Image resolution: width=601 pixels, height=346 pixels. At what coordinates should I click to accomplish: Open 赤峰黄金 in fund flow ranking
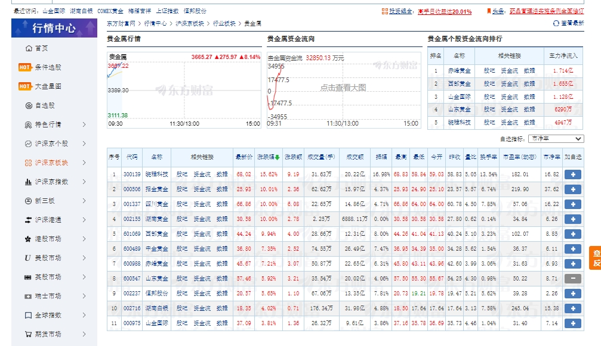(459, 71)
